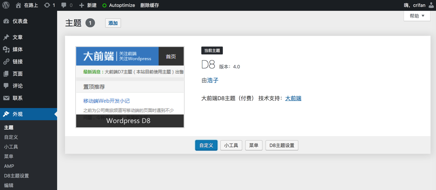Screen dimensions: 436x190
Task: Open author link 浩子
Action: 213,81
